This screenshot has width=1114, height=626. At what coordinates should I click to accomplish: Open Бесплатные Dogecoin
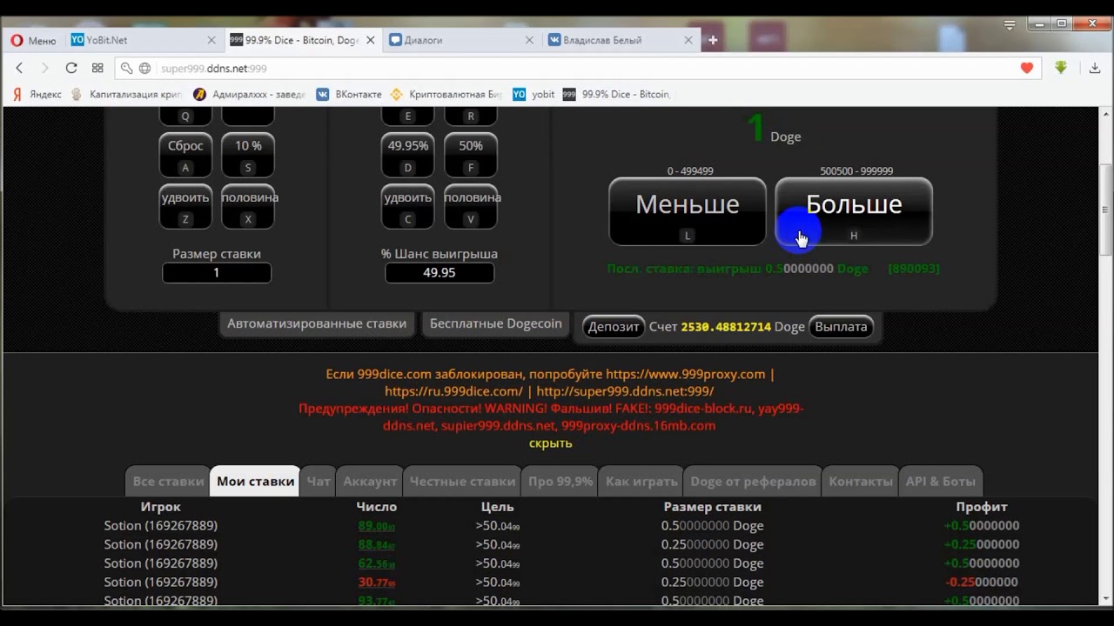click(x=496, y=324)
